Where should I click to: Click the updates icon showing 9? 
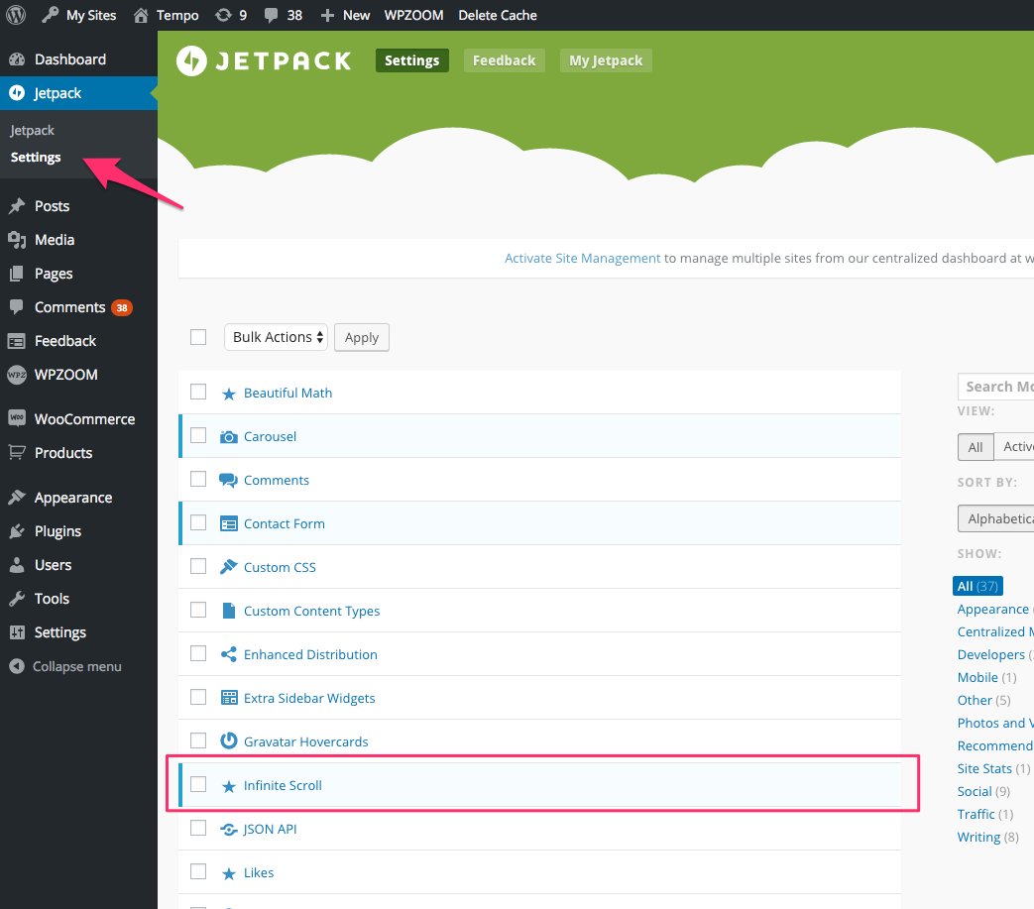[223, 15]
